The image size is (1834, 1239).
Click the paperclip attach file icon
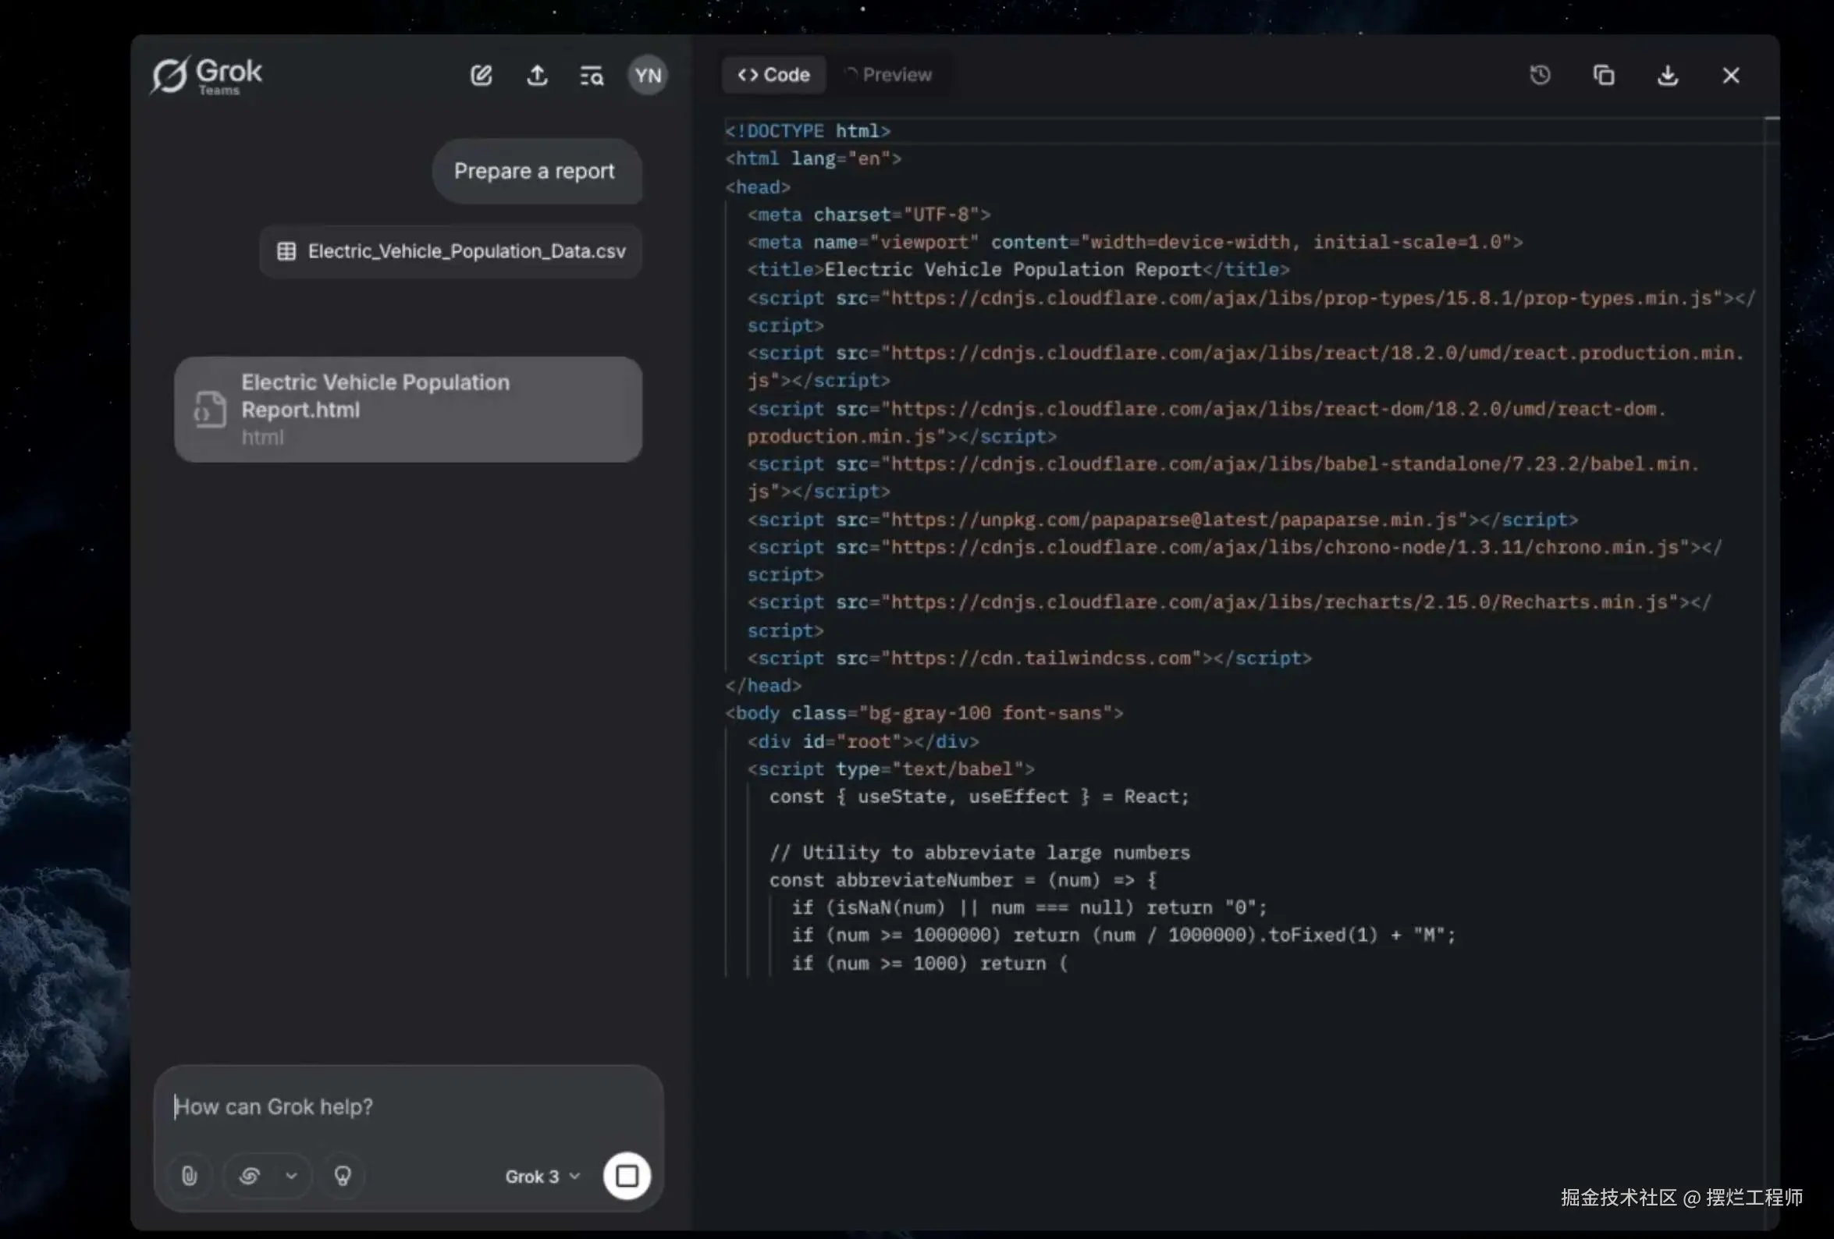point(190,1176)
